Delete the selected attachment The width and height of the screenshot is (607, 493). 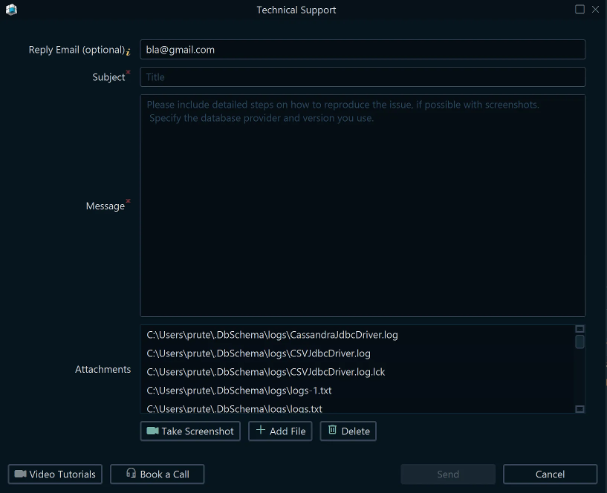click(x=348, y=431)
